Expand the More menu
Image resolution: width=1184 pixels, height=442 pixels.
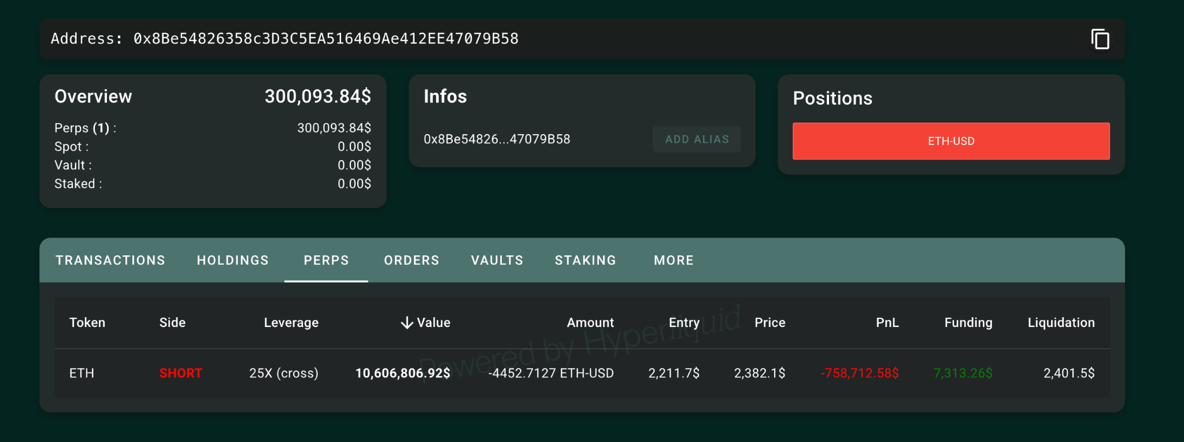[x=674, y=261]
